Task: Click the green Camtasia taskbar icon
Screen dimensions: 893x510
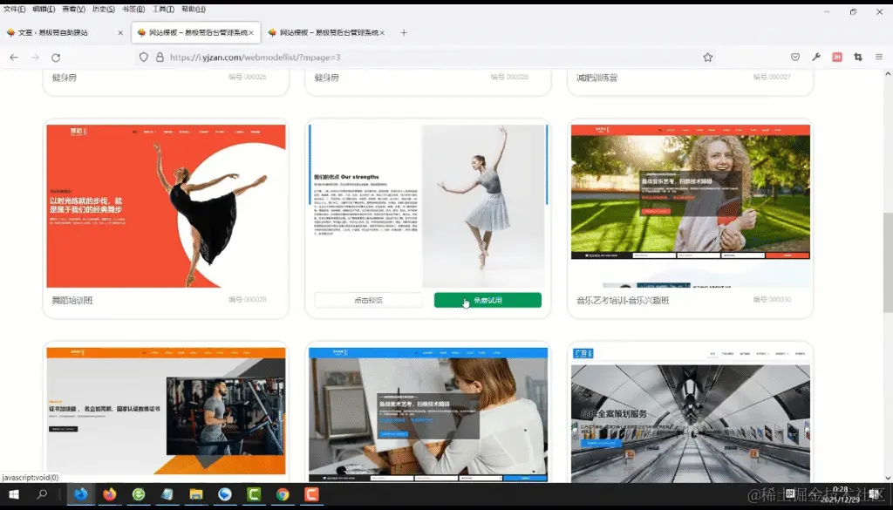Action: [x=254, y=494]
